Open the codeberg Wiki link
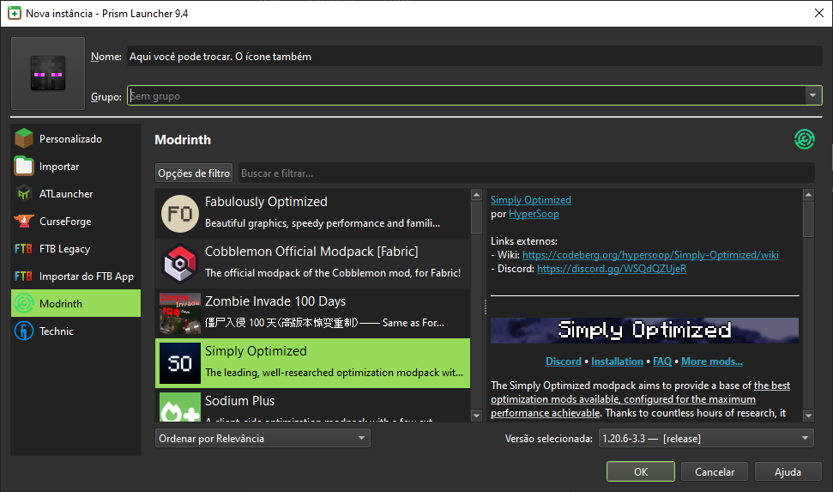The width and height of the screenshot is (833, 492). (650, 255)
